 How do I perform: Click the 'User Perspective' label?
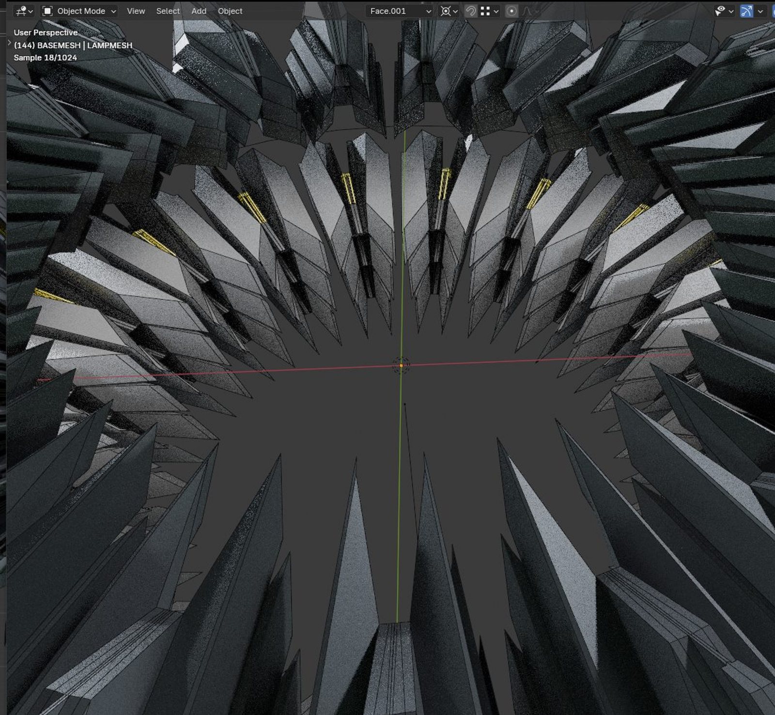[x=46, y=32]
